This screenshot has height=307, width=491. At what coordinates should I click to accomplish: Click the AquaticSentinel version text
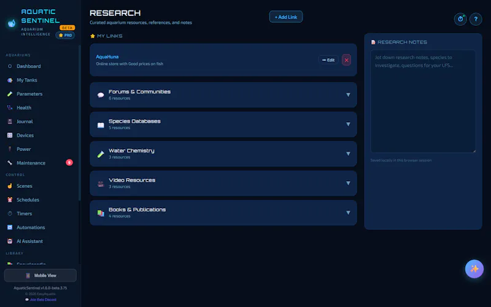(x=40, y=288)
